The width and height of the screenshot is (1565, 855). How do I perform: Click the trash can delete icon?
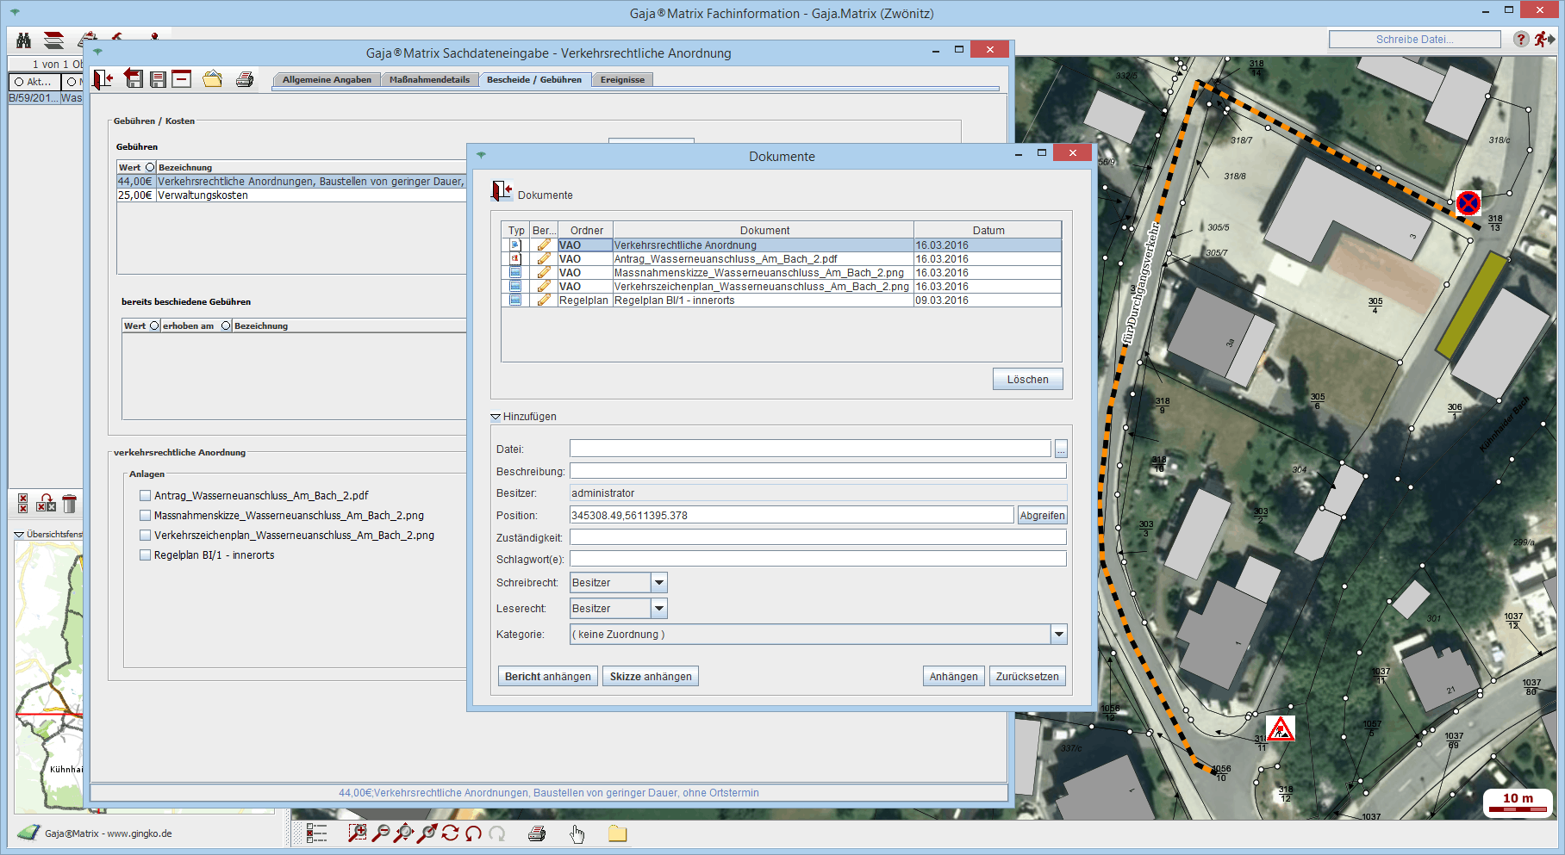click(x=70, y=504)
